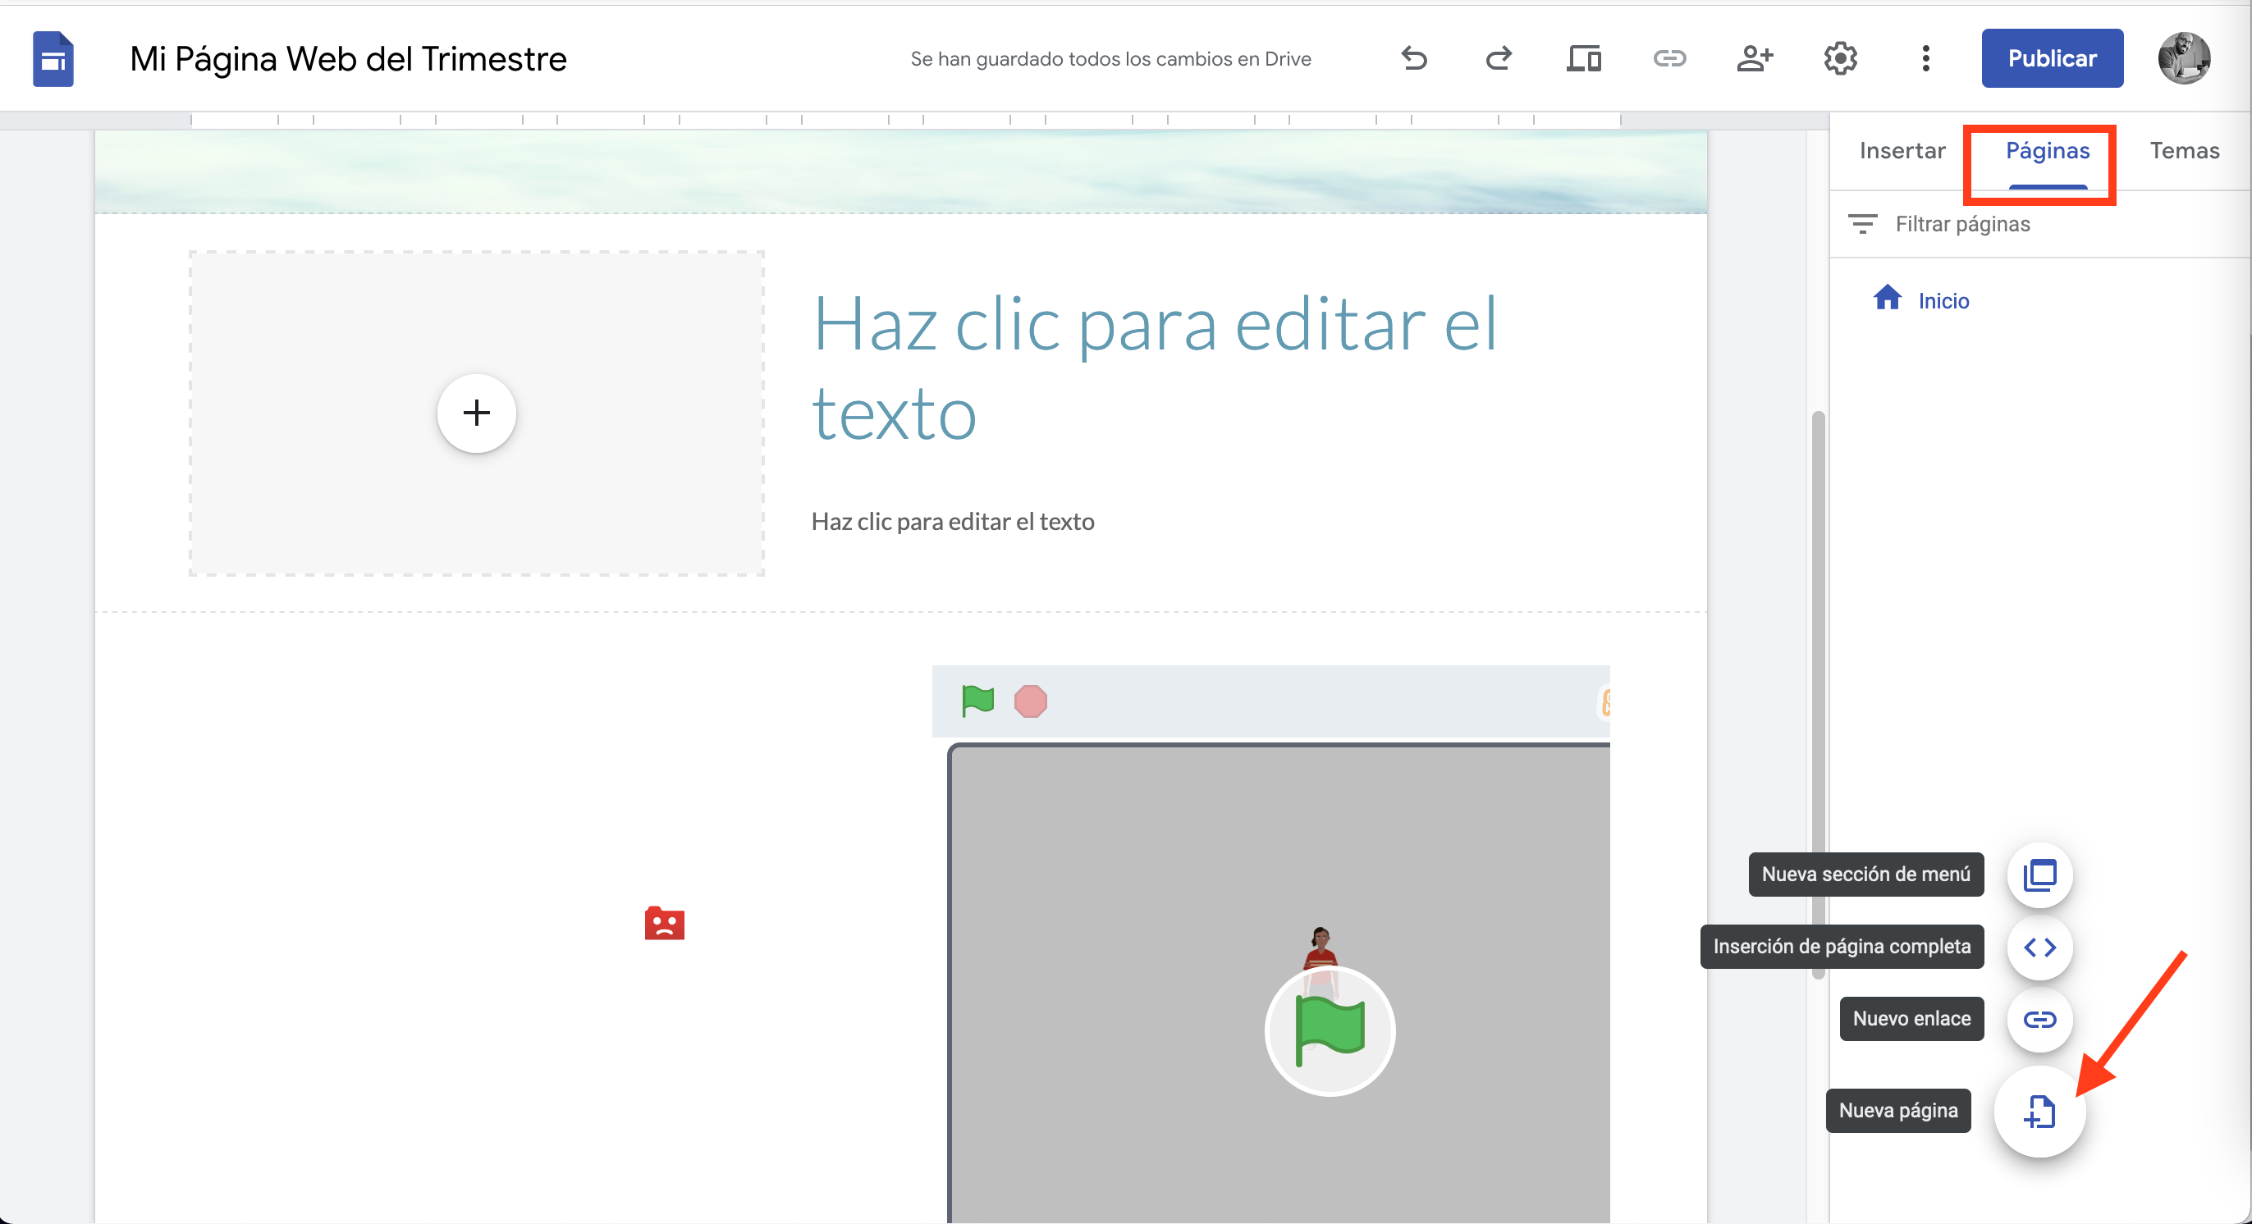
Task: Open the device preview icon
Action: pos(1583,58)
